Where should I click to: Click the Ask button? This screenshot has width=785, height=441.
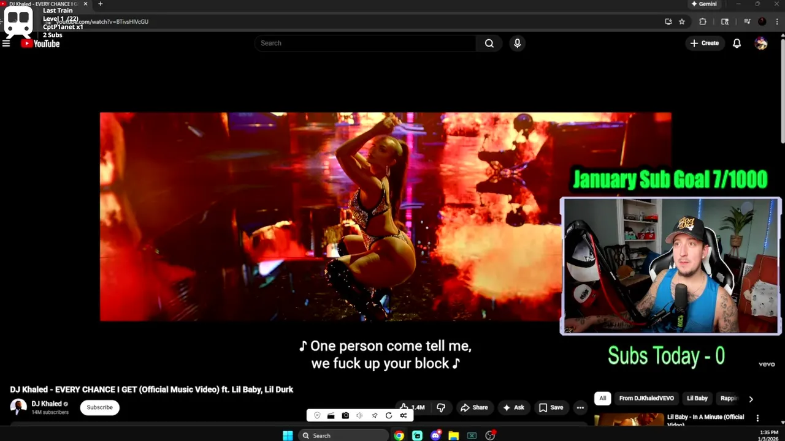coord(513,407)
